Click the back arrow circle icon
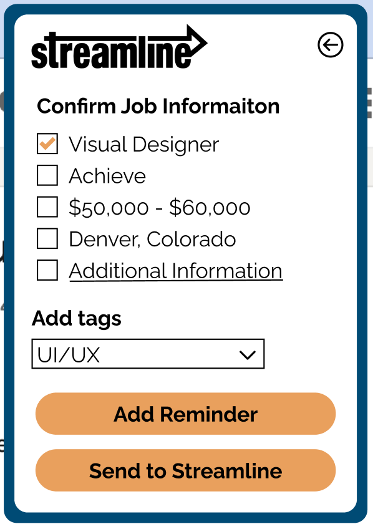373x529 pixels. tap(330, 44)
